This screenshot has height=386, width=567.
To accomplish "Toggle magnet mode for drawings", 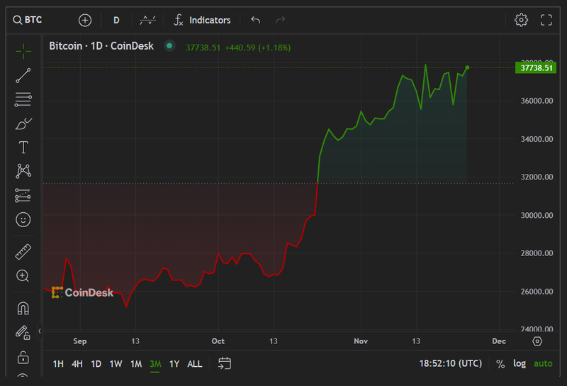I will [x=23, y=308].
